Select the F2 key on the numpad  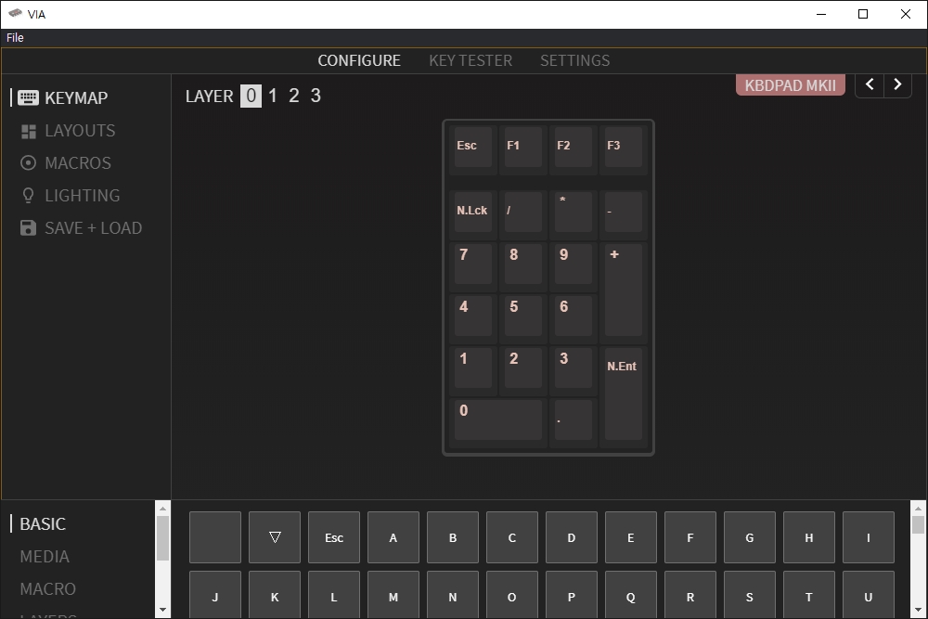(573, 148)
